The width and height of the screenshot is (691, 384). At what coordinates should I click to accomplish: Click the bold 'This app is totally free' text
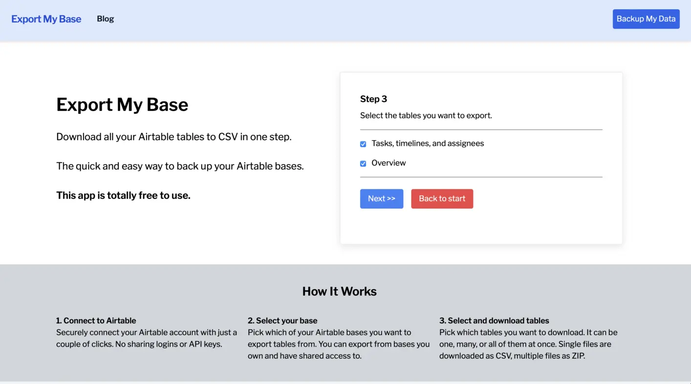[x=123, y=195]
